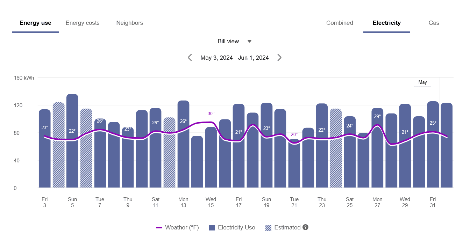
Task: Click the Estimated hatched legend swatch
Action: pos(268,227)
